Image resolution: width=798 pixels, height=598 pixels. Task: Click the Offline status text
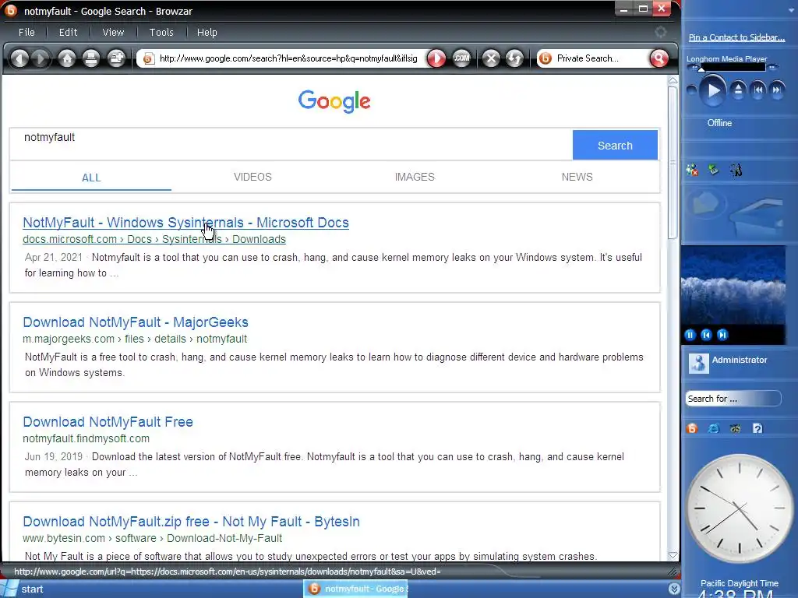[719, 123]
